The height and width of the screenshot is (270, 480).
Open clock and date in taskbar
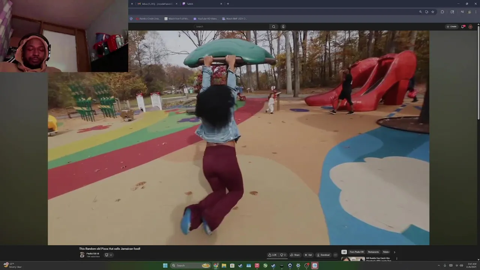[472, 265]
